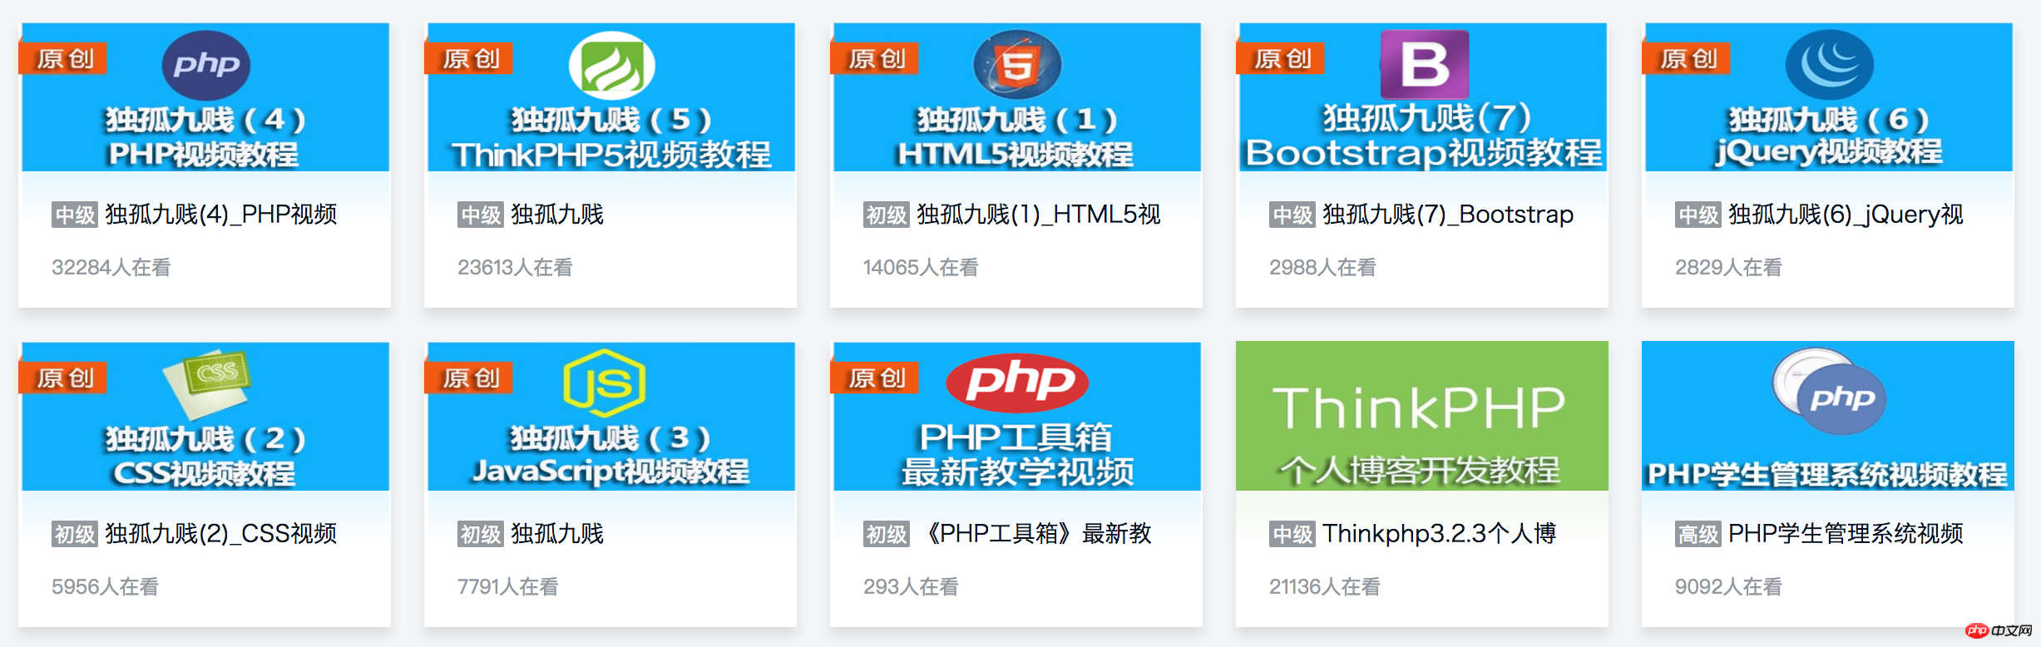This screenshot has width=2041, height=647.
Task: Open the JavaScript视频教程 banner
Action: click(611, 417)
